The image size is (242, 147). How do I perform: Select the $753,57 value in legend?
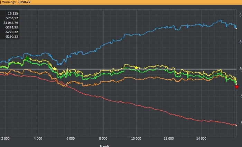12,18
